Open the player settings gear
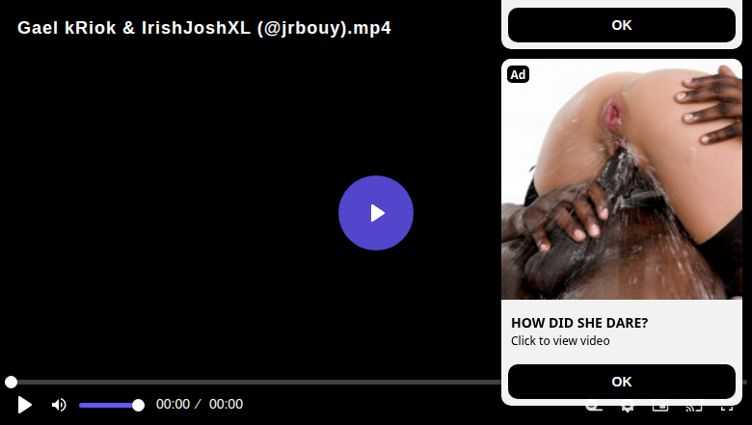Viewport: 752px width, 425px height. pyautogui.click(x=627, y=408)
